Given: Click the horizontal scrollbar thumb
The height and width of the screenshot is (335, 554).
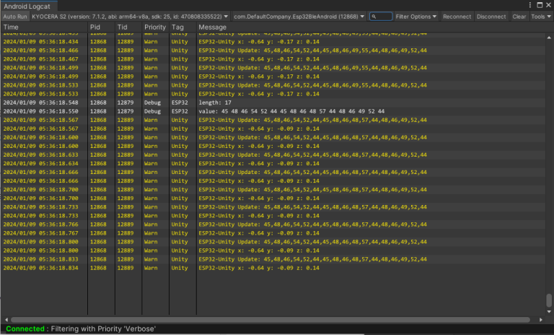Looking at the screenshot, I should [x=271, y=320].
